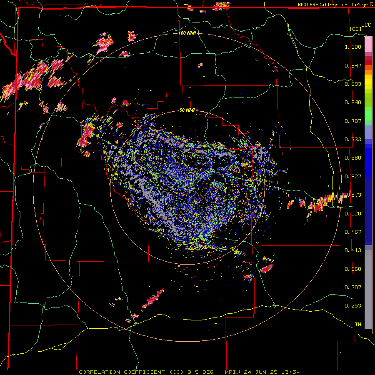Viewport: 375px width, 375px height.
Task: Select the 0.253 color scale value
Action: click(353, 306)
